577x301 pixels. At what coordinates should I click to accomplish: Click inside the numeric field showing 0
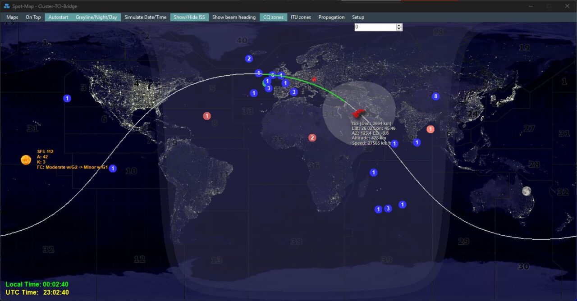[374, 27]
